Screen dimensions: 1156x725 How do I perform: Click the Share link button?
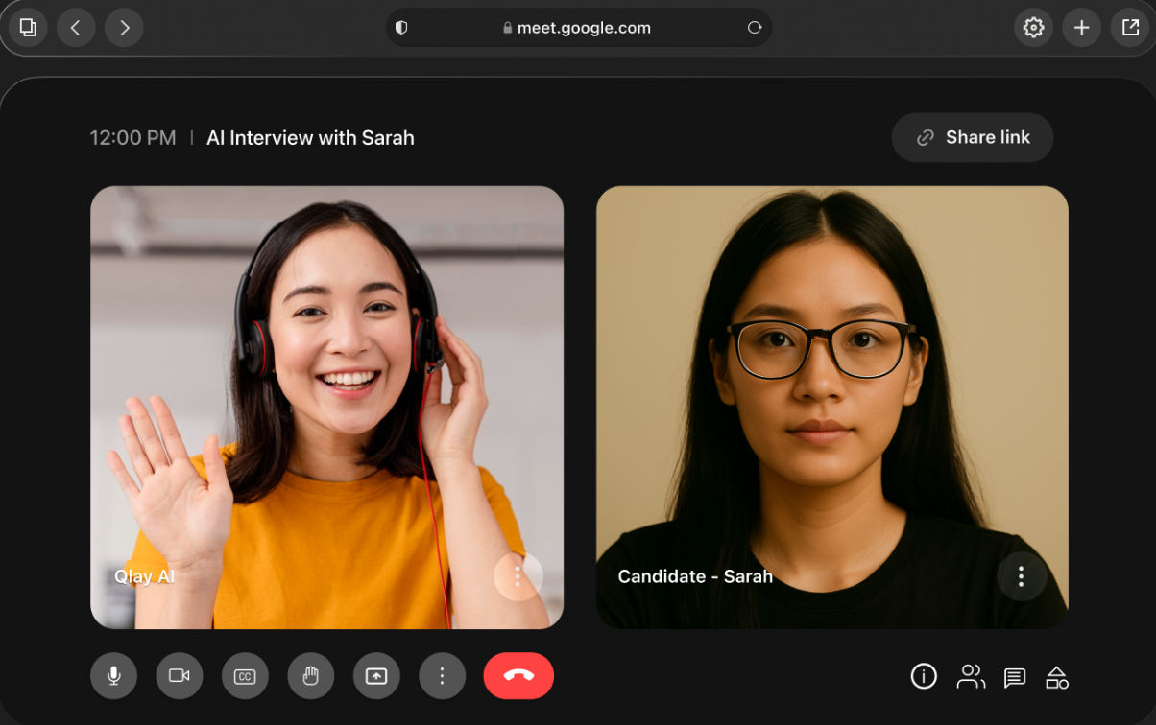click(972, 137)
